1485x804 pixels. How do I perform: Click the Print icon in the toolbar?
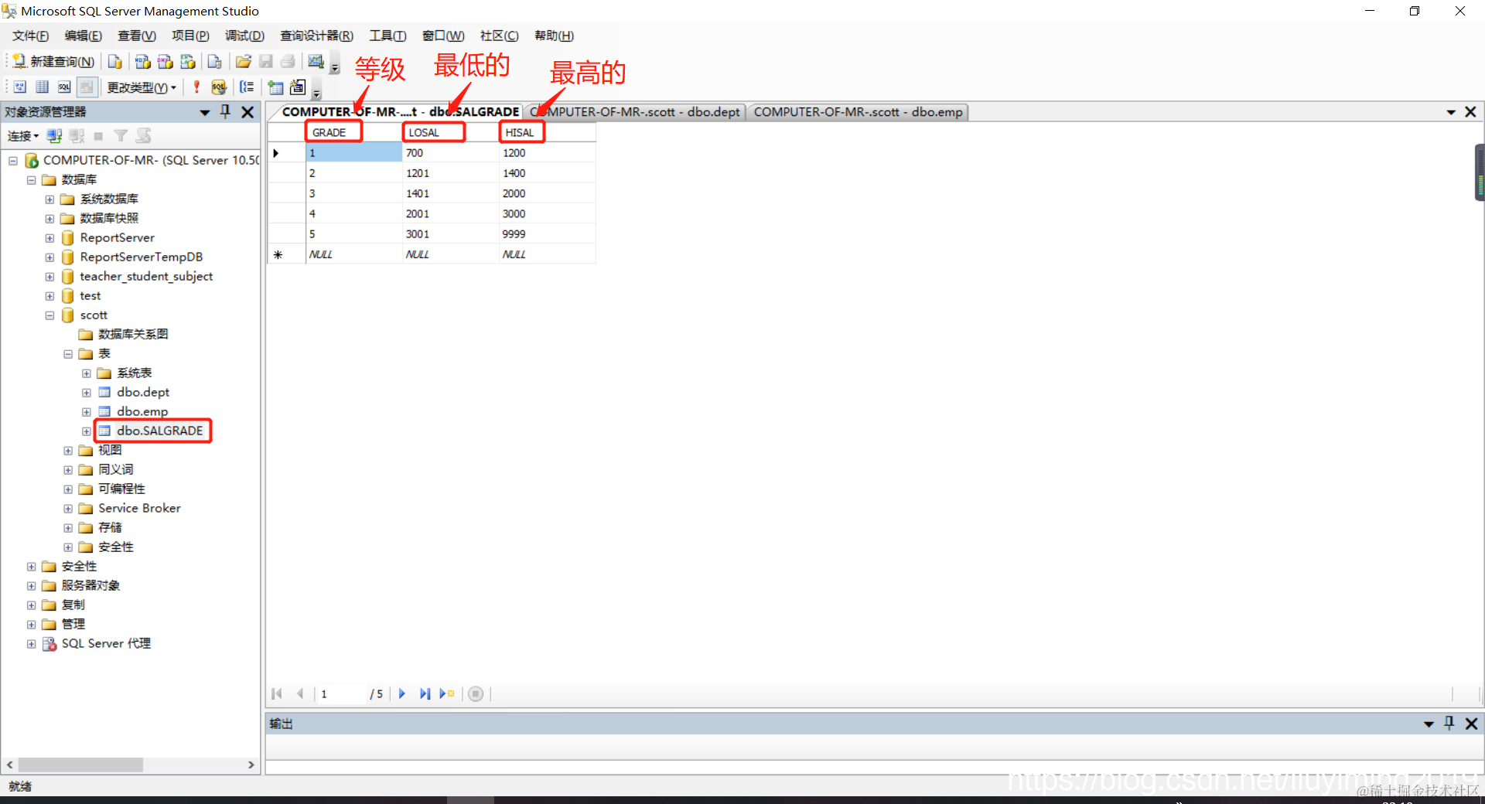point(288,62)
